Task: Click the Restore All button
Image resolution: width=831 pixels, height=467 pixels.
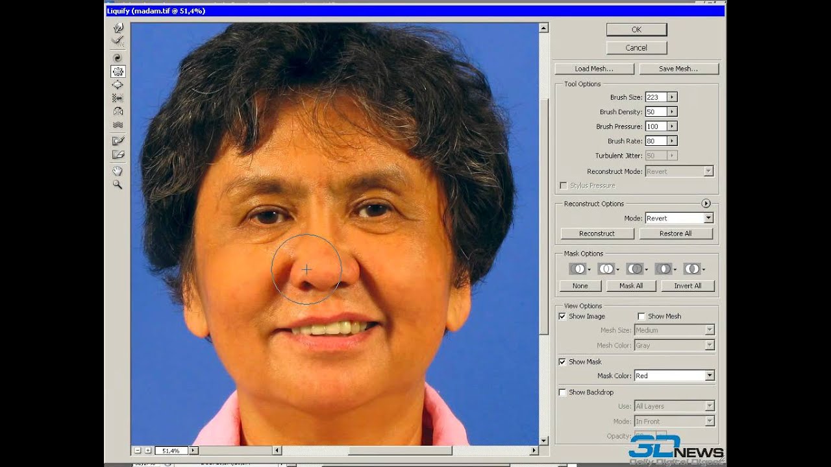Action: 676,233
